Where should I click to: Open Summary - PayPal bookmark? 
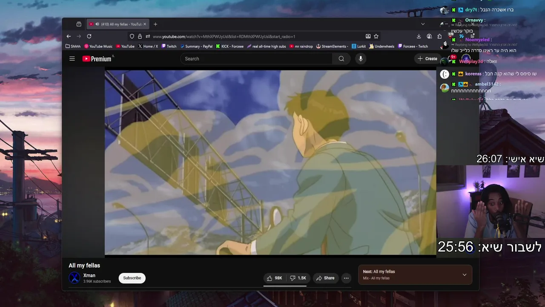click(x=196, y=46)
